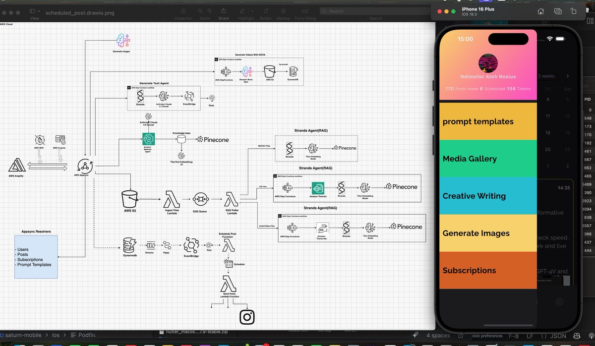Click the next chevron beside 2 weeks
595x346 pixels.
(568, 76)
